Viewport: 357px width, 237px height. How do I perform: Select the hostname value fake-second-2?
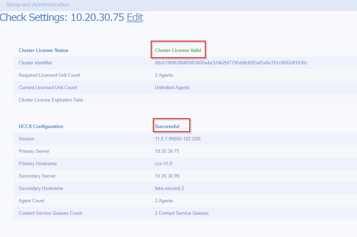point(169,189)
